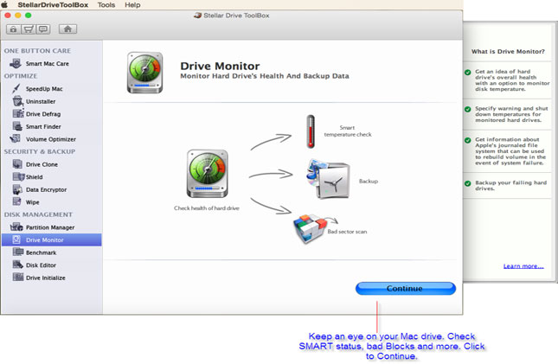
Task: Select Wipe label in sidebar
Action: click(x=32, y=202)
